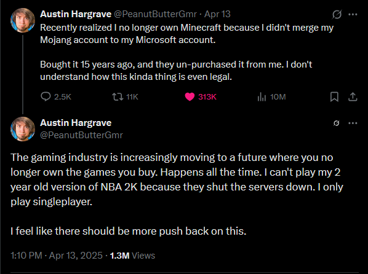This screenshot has width=368, height=274.
Task: Unlike the tweet via the pink heart
Action: 190,96
